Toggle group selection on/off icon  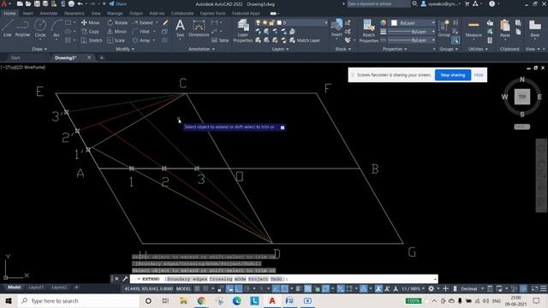click(456, 40)
